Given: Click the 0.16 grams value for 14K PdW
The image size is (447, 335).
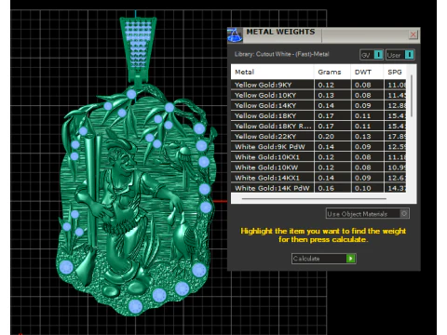Looking at the screenshot, I should (326, 188).
